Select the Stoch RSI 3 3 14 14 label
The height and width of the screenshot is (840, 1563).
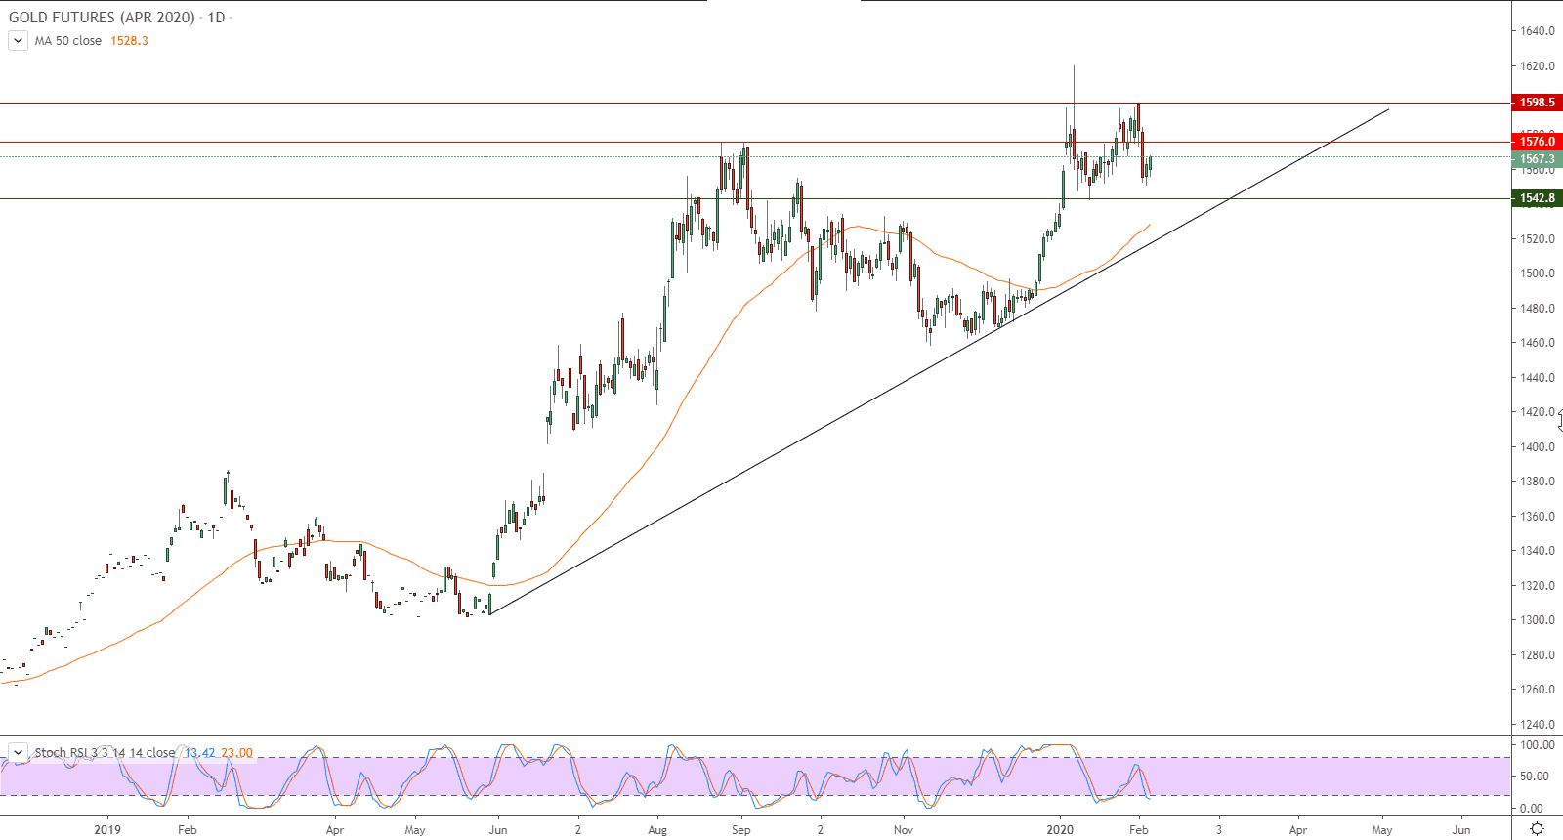[x=105, y=752]
